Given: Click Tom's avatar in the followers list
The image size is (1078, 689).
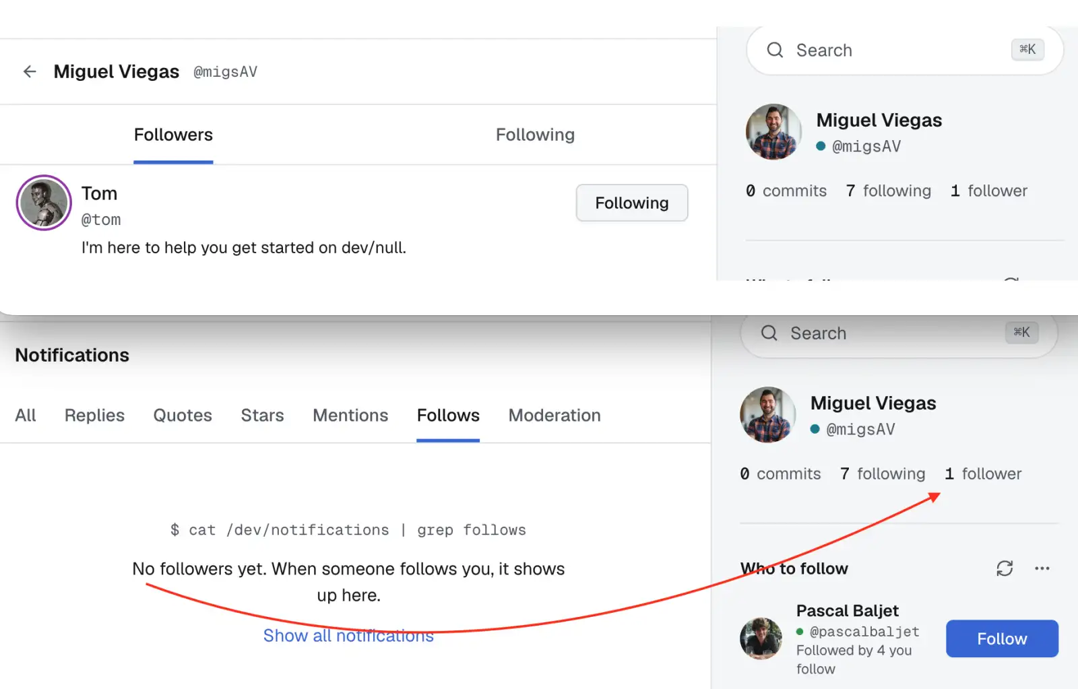Looking at the screenshot, I should pyautogui.click(x=44, y=203).
